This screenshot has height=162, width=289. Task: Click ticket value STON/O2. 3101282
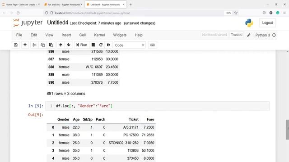click(x=123, y=143)
